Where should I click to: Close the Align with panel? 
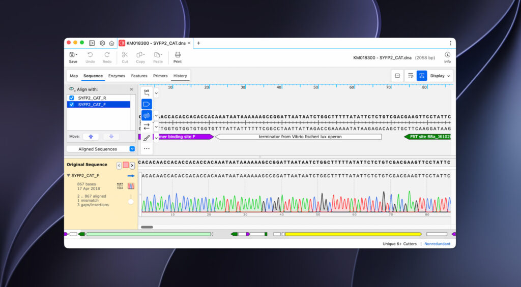[x=131, y=89]
